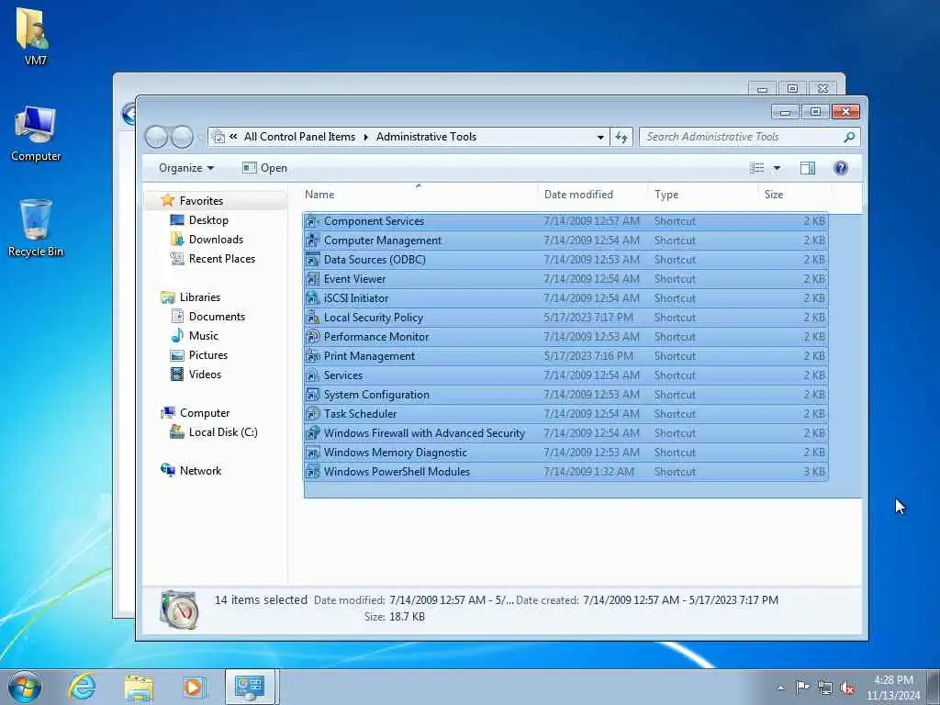Launch Internet Explorer from taskbar

82,686
